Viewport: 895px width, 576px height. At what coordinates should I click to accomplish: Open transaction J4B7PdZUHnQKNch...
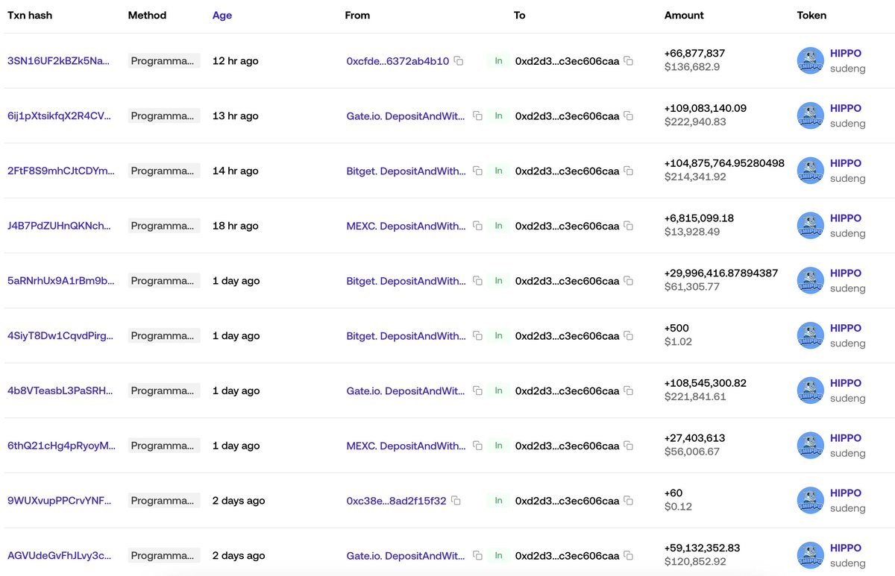pos(59,226)
